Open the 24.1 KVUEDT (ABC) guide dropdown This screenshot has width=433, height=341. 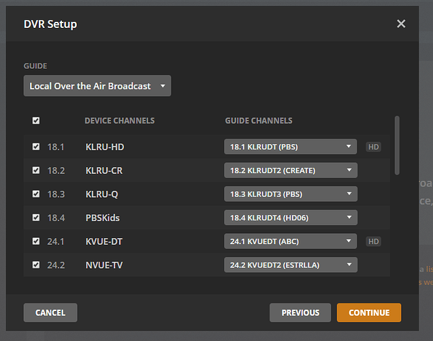[x=291, y=241]
